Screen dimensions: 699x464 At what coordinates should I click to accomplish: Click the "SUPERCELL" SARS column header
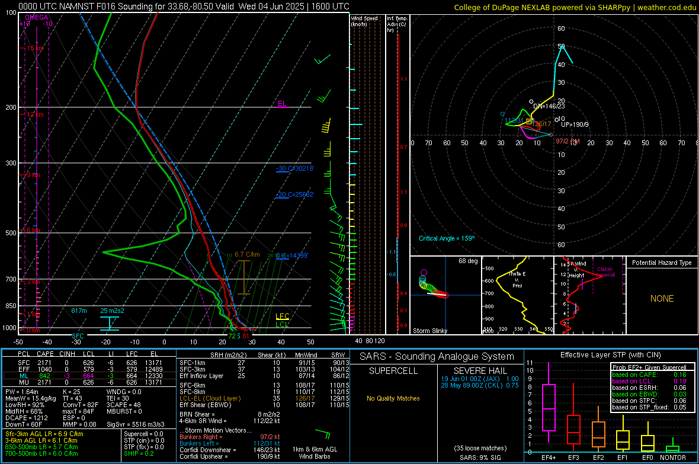(393, 371)
